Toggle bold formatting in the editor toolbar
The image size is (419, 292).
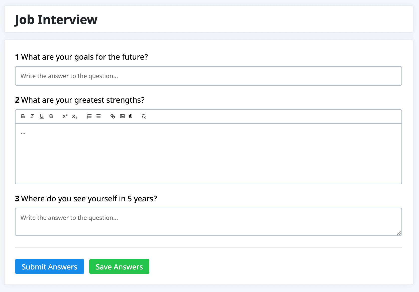coord(23,116)
